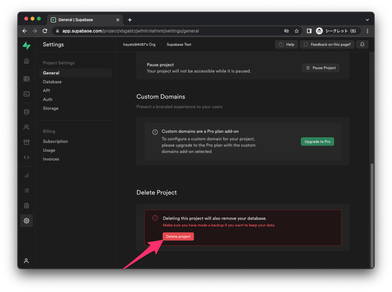
Task: Open the API Docs document icon
Action: click(26, 206)
